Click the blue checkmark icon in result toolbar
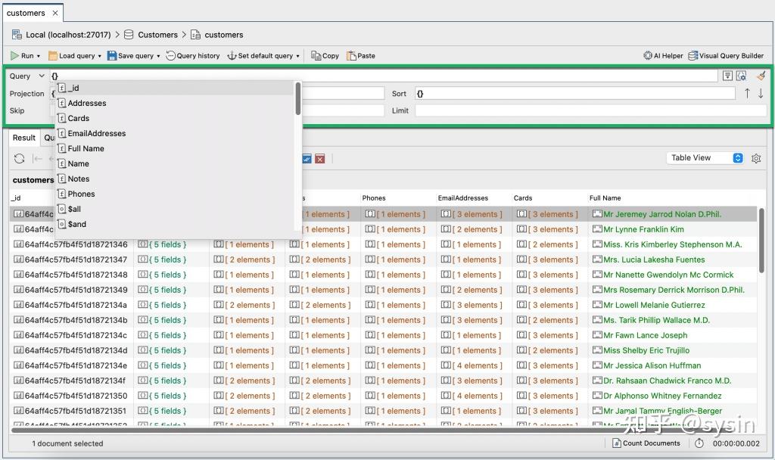Viewport: 775px width, 460px height. (307, 159)
